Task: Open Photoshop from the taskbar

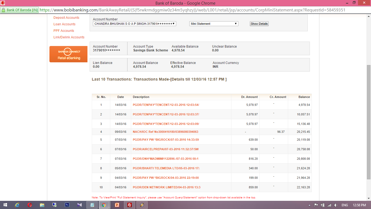Action: pyautogui.click(x=67, y=205)
